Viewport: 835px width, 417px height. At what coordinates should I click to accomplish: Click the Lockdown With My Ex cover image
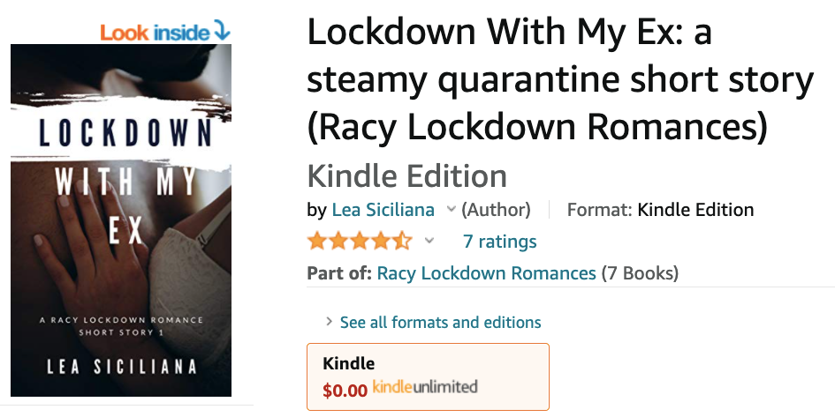click(121, 220)
